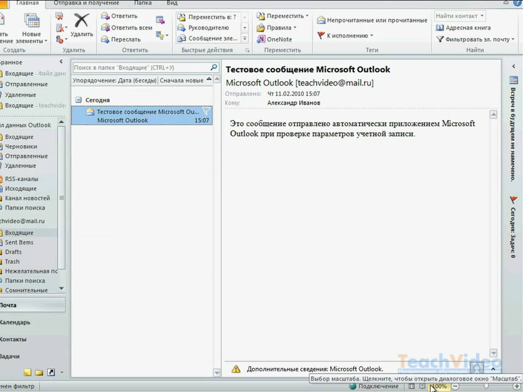523x392 pixels.
Task: Collapse the navigation pane with the arrow
Action: (61, 62)
